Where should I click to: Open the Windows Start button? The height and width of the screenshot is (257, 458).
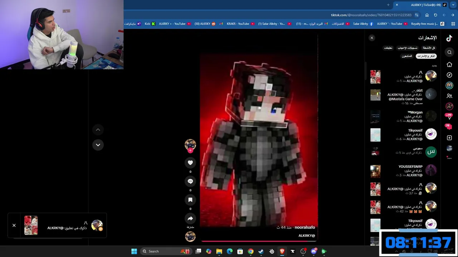(x=134, y=251)
